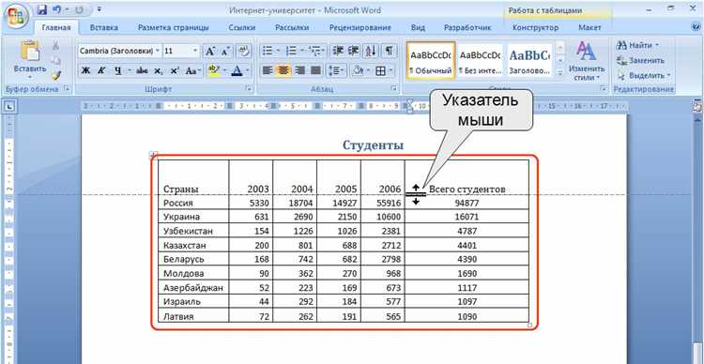This screenshot has height=364, width=704.
Task: Apply the font color (A) swatch
Action: tap(237, 70)
